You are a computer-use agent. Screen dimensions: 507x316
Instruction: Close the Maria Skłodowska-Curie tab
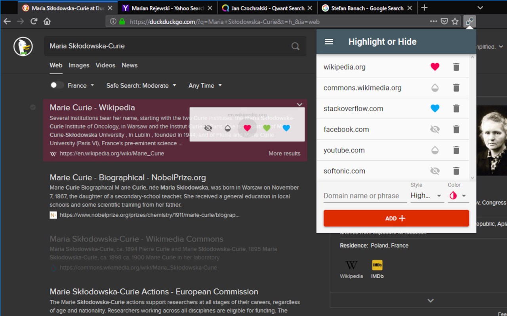110,8
